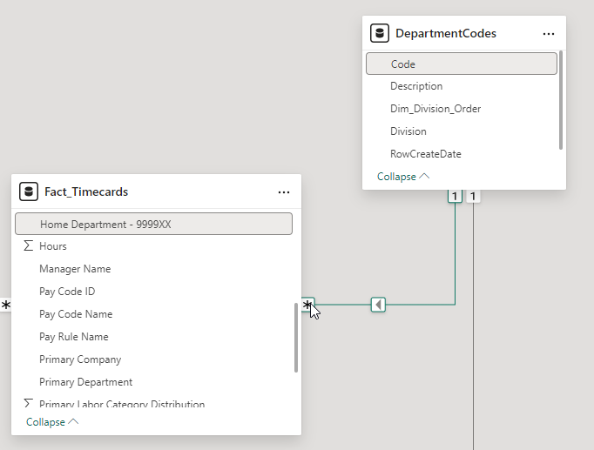Click the relationship cross-filter direction arrow
594x450 pixels.
pyautogui.click(x=378, y=305)
